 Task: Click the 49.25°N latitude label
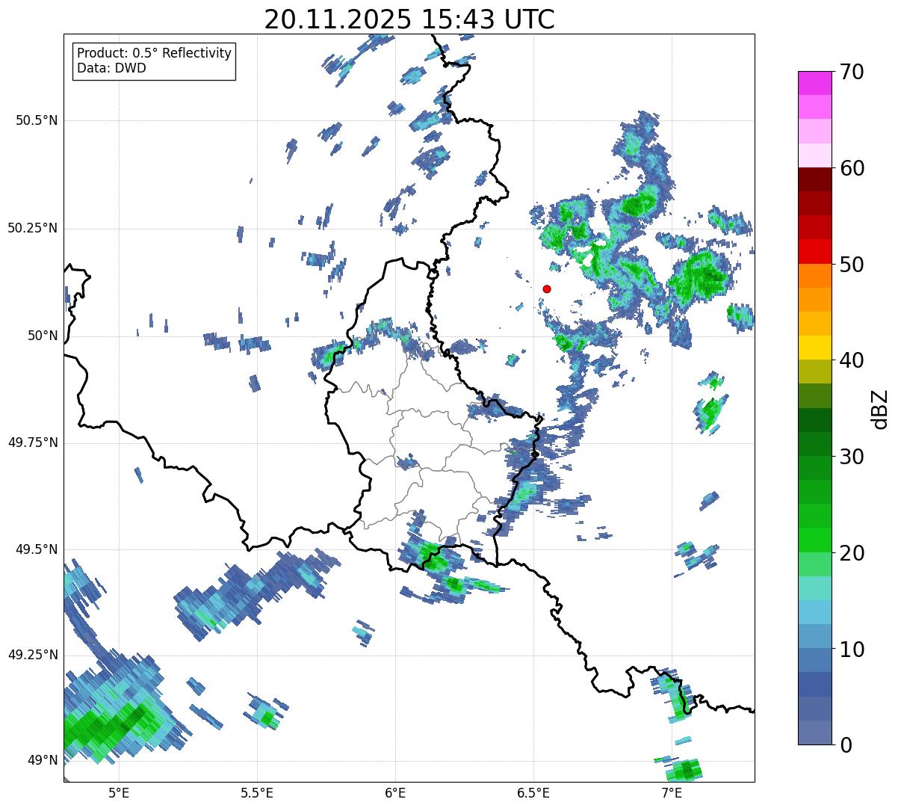pos(33,655)
